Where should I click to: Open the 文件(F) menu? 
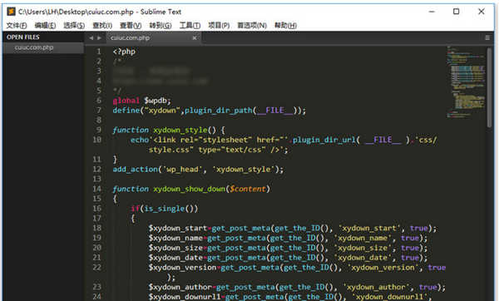point(17,26)
